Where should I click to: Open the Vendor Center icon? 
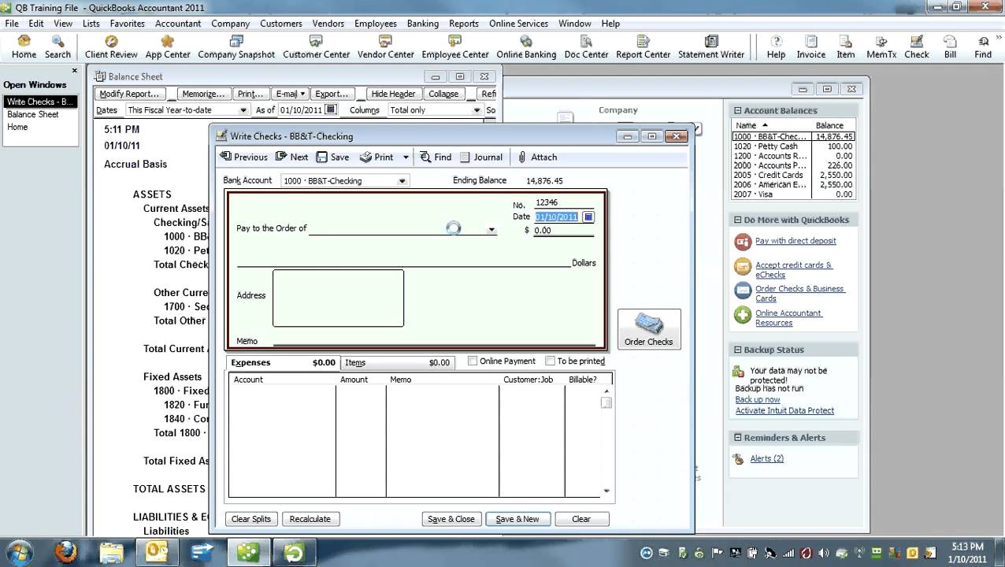(x=385, y=47)
